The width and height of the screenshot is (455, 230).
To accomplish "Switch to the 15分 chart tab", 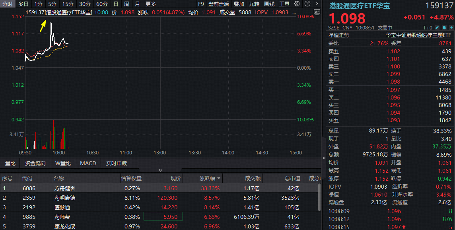I will pyautogui.click(x=68, y=4).
